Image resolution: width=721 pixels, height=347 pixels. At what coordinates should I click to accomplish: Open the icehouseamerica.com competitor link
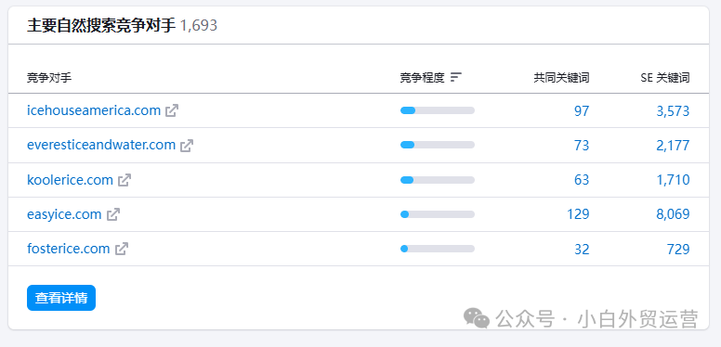point(94,110)
